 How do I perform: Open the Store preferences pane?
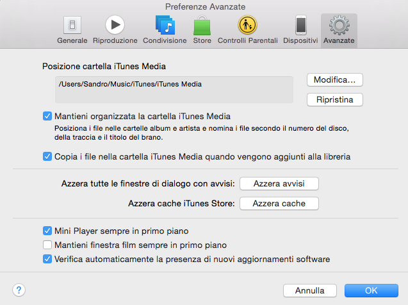point(202,30)
